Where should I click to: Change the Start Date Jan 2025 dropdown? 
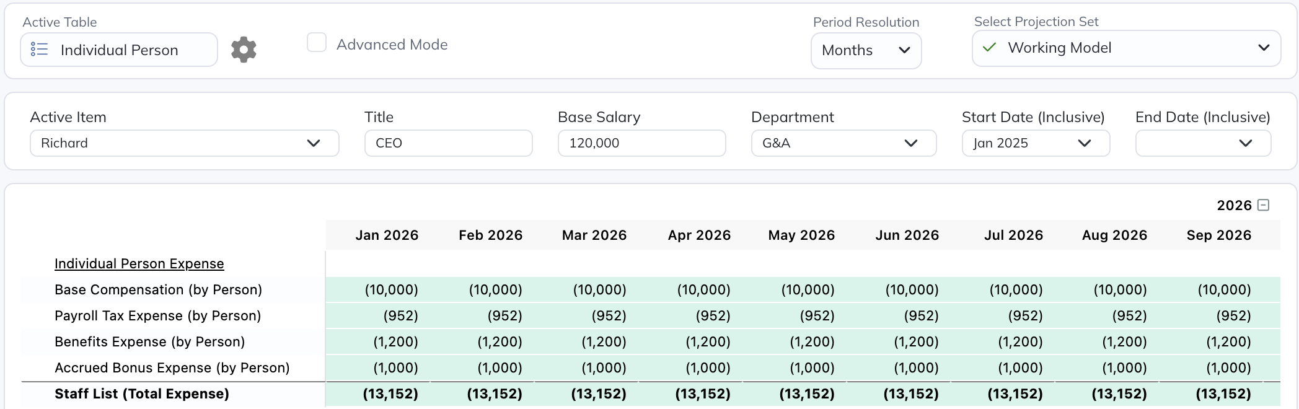point(1035,143)
